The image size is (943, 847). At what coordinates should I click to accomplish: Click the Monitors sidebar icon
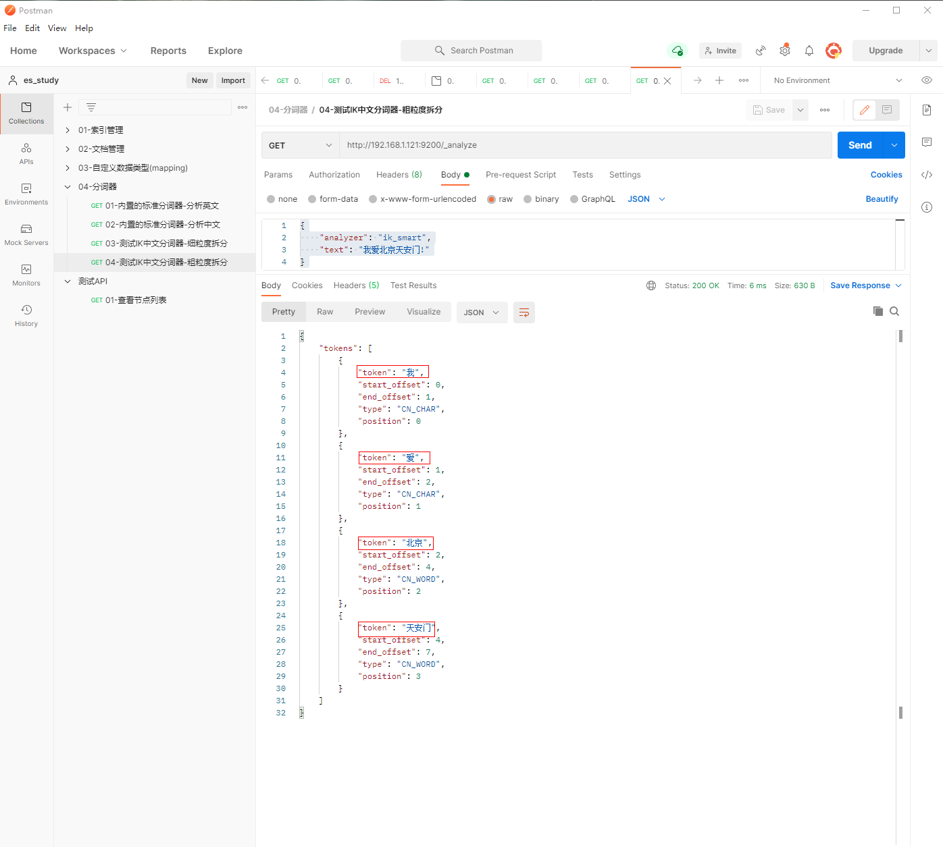26,275
